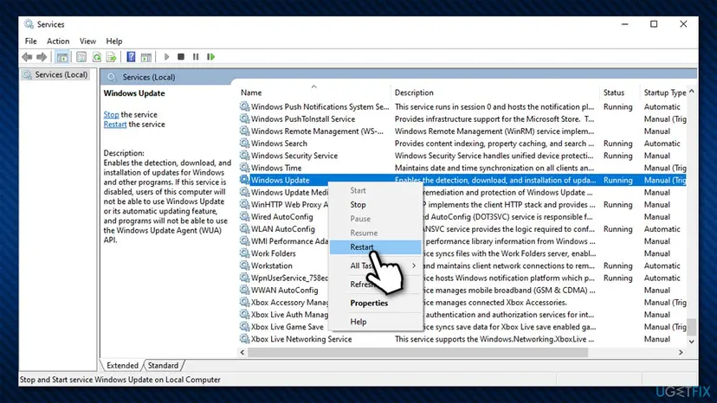This screenshot has height=403, width=717.
Task: Click the Windows Search description text
Action: pyautogui.click(x=494, y=143)
